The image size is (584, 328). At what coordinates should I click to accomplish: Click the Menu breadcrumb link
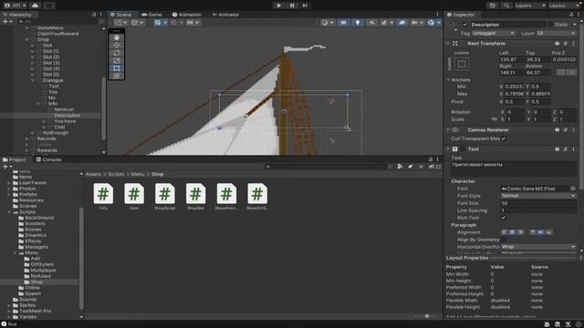(138, 174)
